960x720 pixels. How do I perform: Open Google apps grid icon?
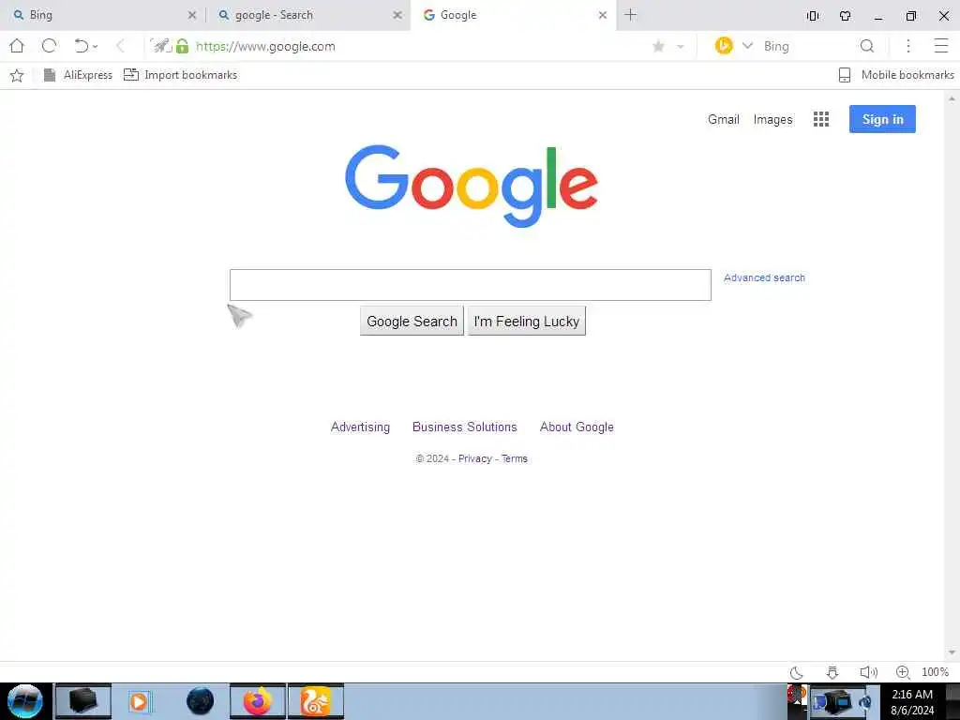[x=821, y=119]
